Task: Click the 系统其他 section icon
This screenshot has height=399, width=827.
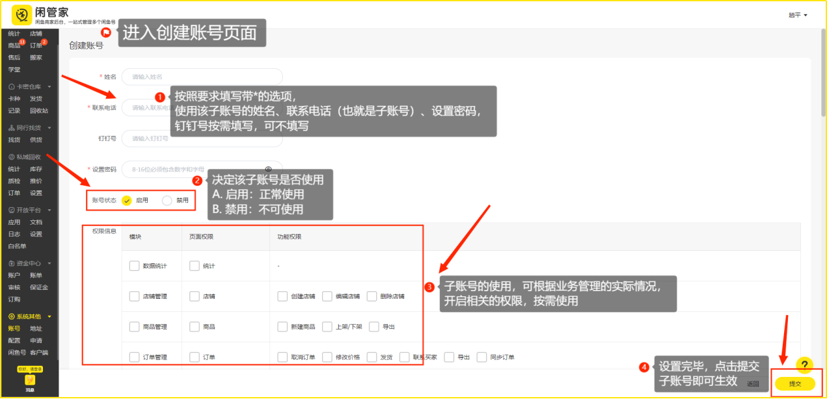Action: [12, 316]
